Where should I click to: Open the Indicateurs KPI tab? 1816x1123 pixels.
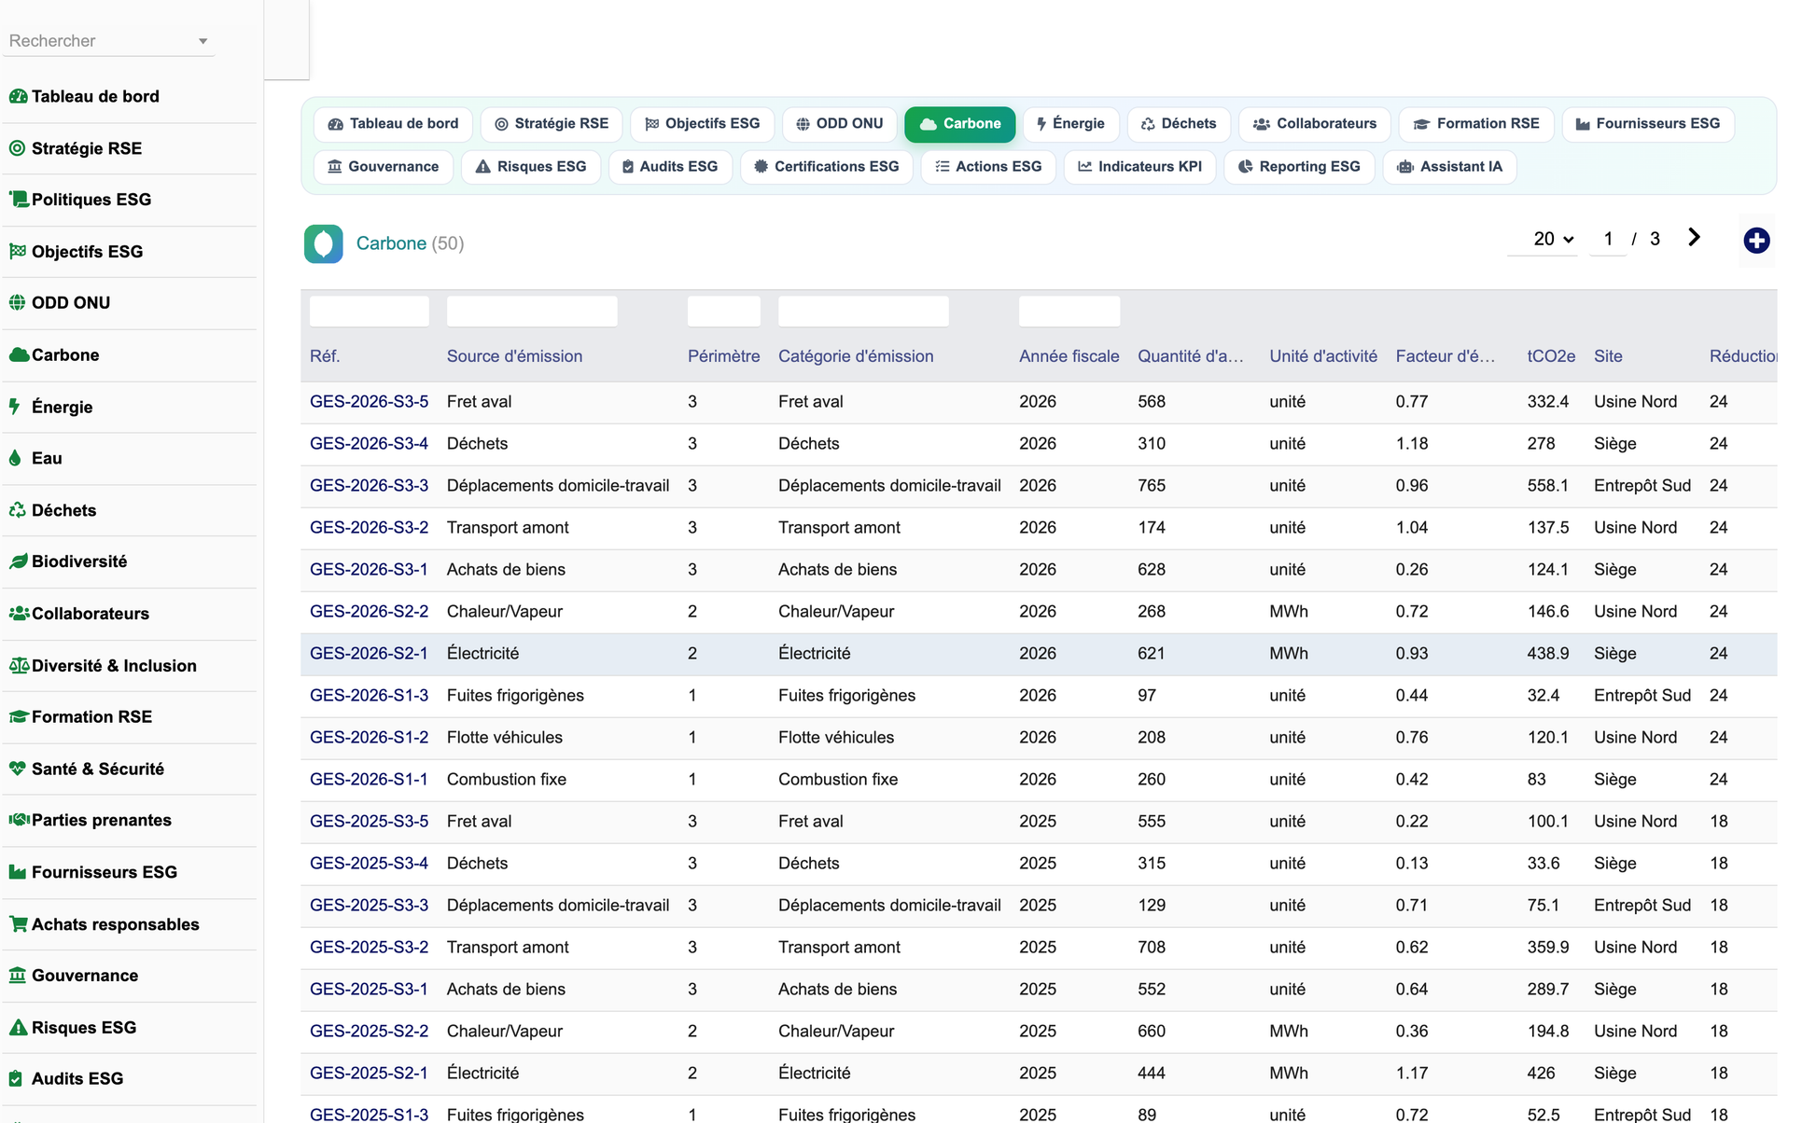tap(1139, 167)
